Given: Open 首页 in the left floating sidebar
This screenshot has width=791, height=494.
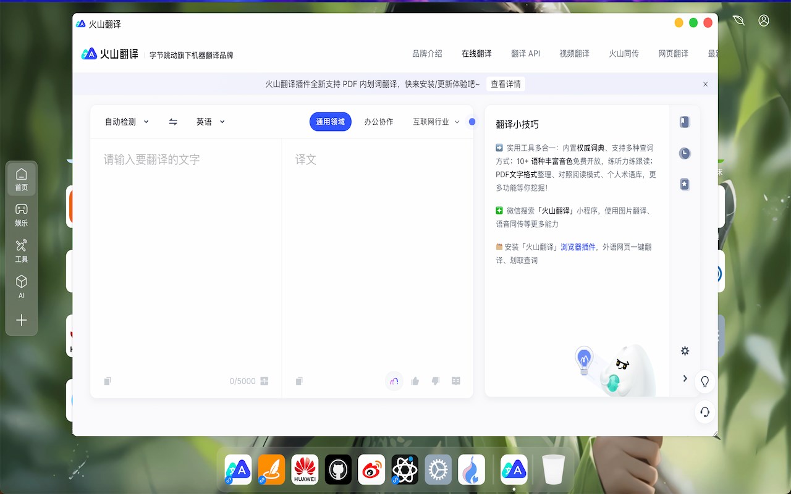Looking at the screenshot, I should [x=22, y=179].
